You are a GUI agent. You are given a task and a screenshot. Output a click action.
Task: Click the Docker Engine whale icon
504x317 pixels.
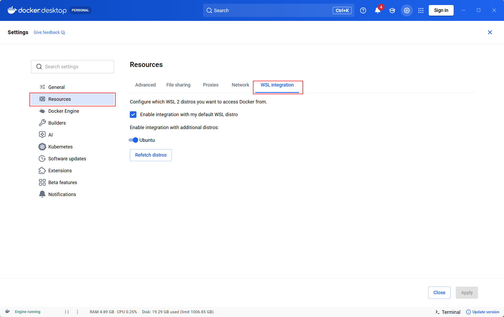pyautogui.click(x=42, y=111)
